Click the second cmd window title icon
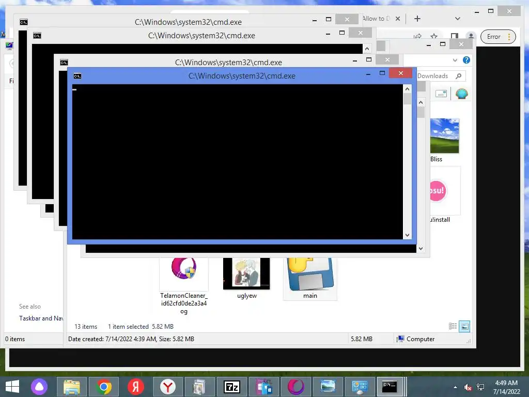 click(x=37, y=36)
